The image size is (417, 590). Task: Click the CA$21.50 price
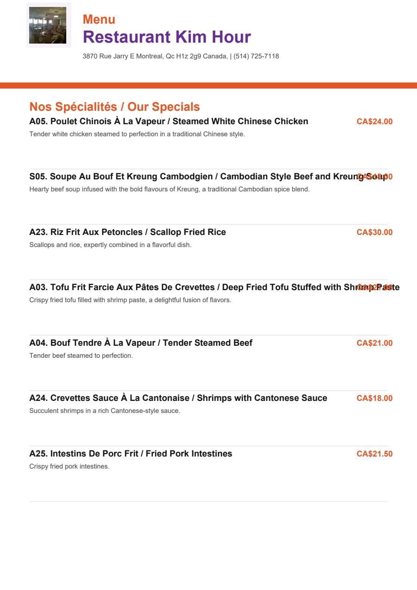[374, 454]
